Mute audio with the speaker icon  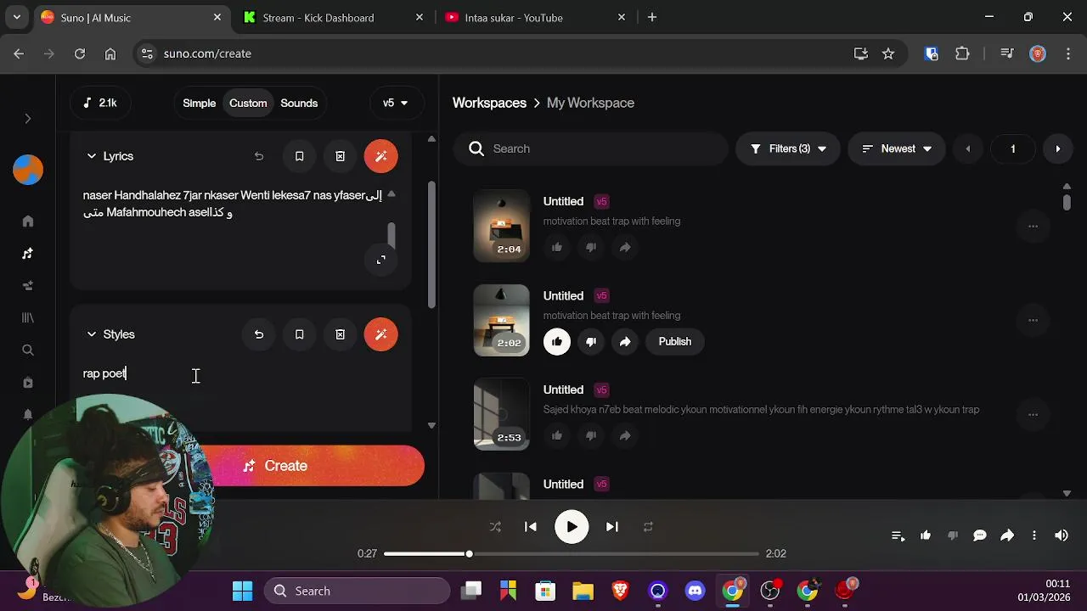(x=1062, y=535)
